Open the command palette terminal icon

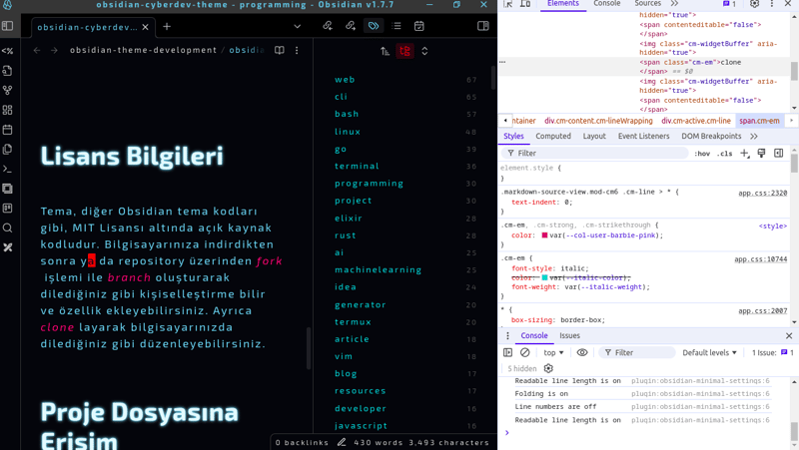point(8,169)
